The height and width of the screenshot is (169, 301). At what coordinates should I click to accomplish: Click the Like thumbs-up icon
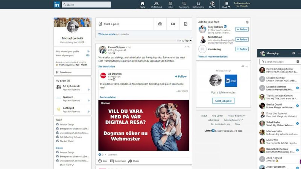(x=100, y=161)
